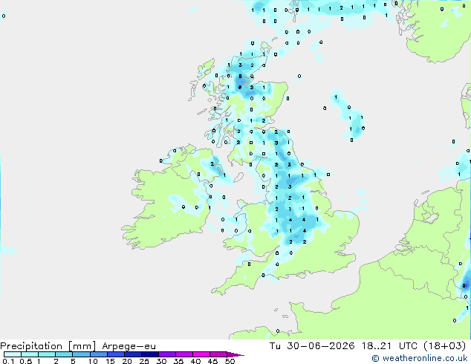The height and width of the screenshot is (364, 471).
Task: Click the over-50 arrow tip of legend
Action: click(x=235, y=354)
